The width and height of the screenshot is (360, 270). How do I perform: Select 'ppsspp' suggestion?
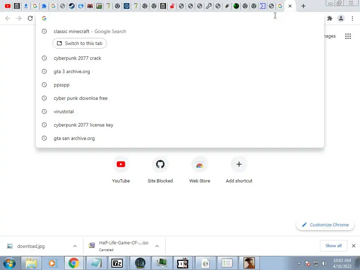[180, 85]
